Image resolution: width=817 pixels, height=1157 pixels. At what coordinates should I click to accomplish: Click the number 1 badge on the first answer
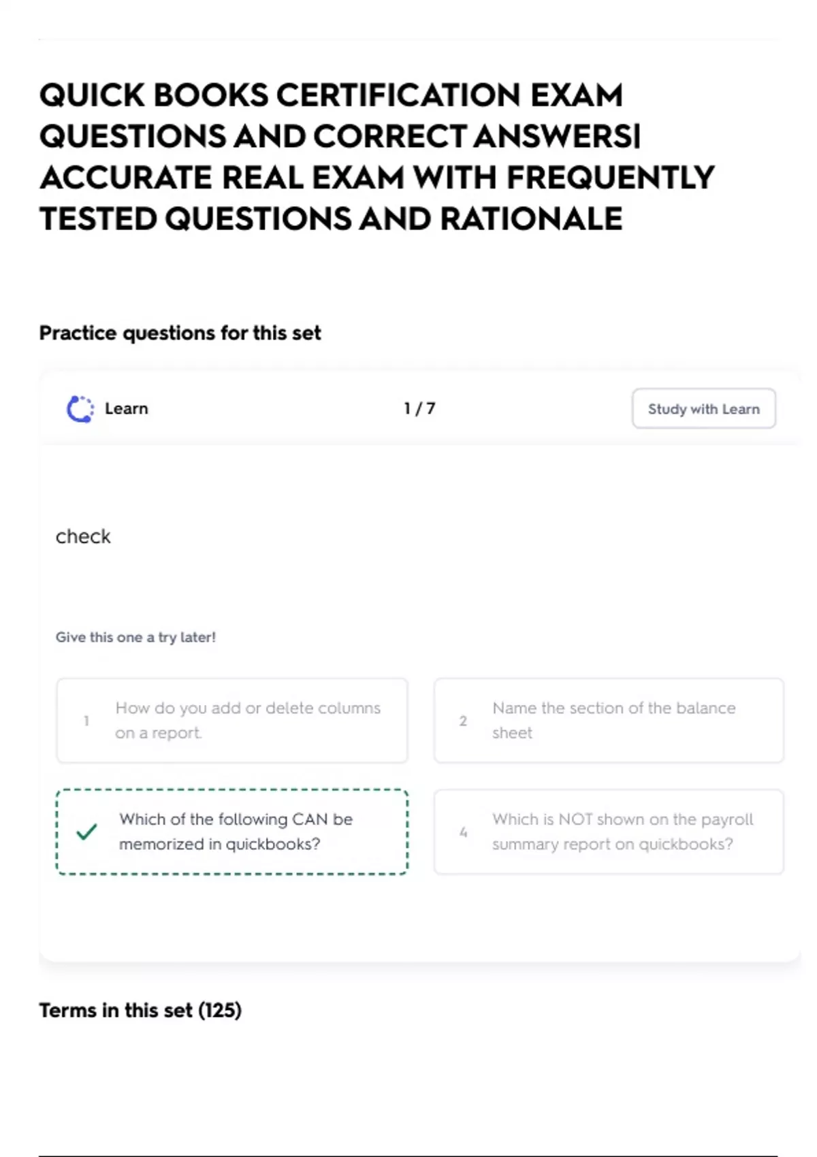[86, 721]
